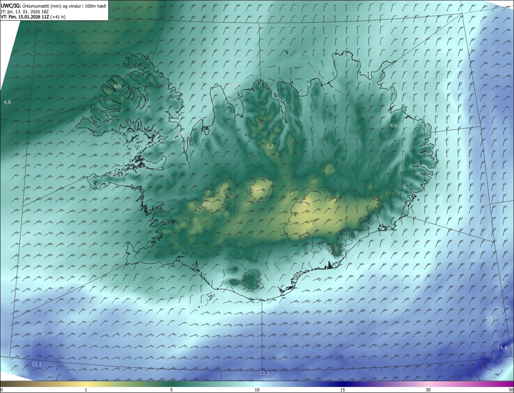Click the '1' tick on the color scale
514x393 pixels.
(x=86, y=390)
